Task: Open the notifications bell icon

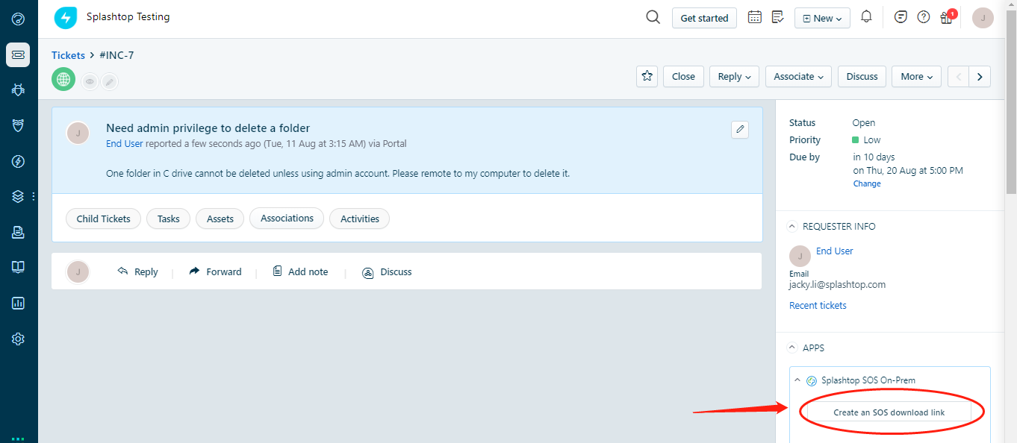Action: pyautogui.click(x=866, y=16)
